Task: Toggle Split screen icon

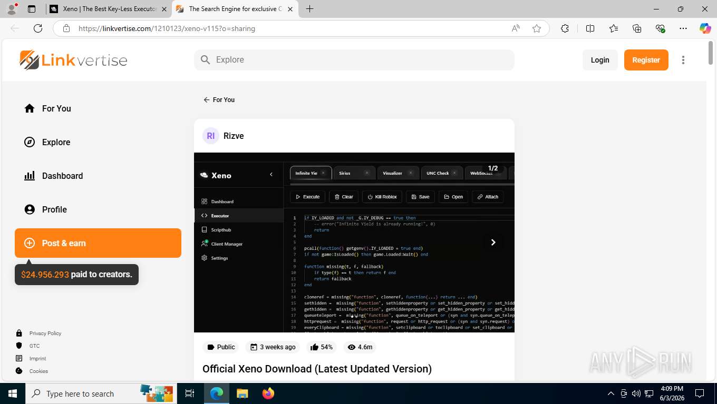Action: (590, 28)
